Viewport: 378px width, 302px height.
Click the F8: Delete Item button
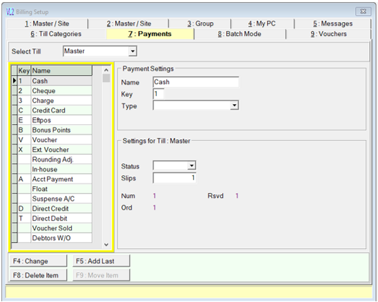coord(38,275)
